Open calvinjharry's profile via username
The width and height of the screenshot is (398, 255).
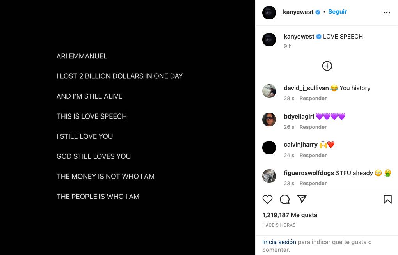(300, 144)
